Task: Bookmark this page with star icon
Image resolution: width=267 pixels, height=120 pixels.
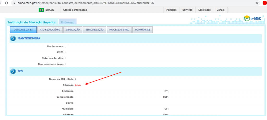Action: [257, 3]
